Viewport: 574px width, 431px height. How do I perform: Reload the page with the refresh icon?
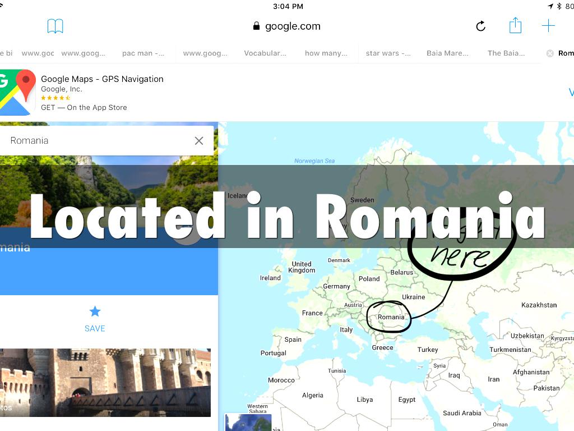coord(480,26)
